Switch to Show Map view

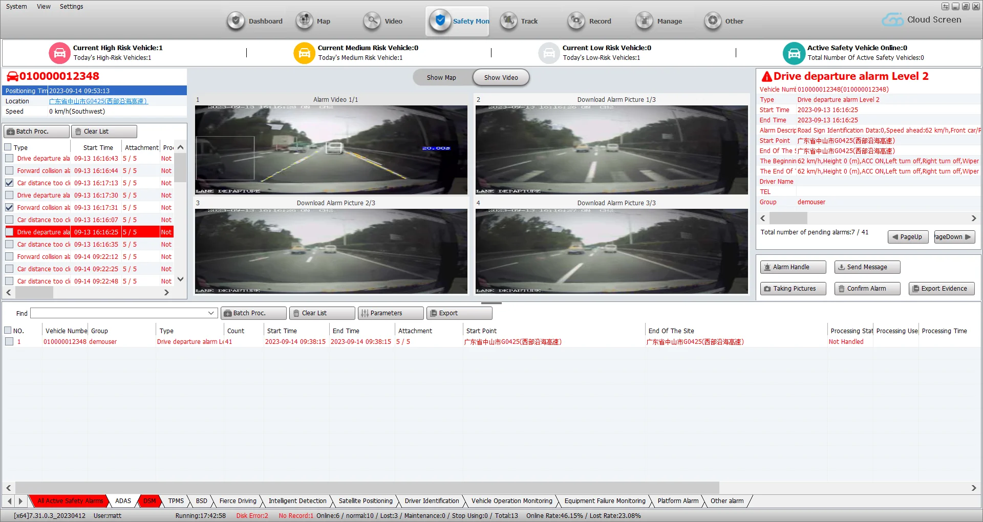440,77
